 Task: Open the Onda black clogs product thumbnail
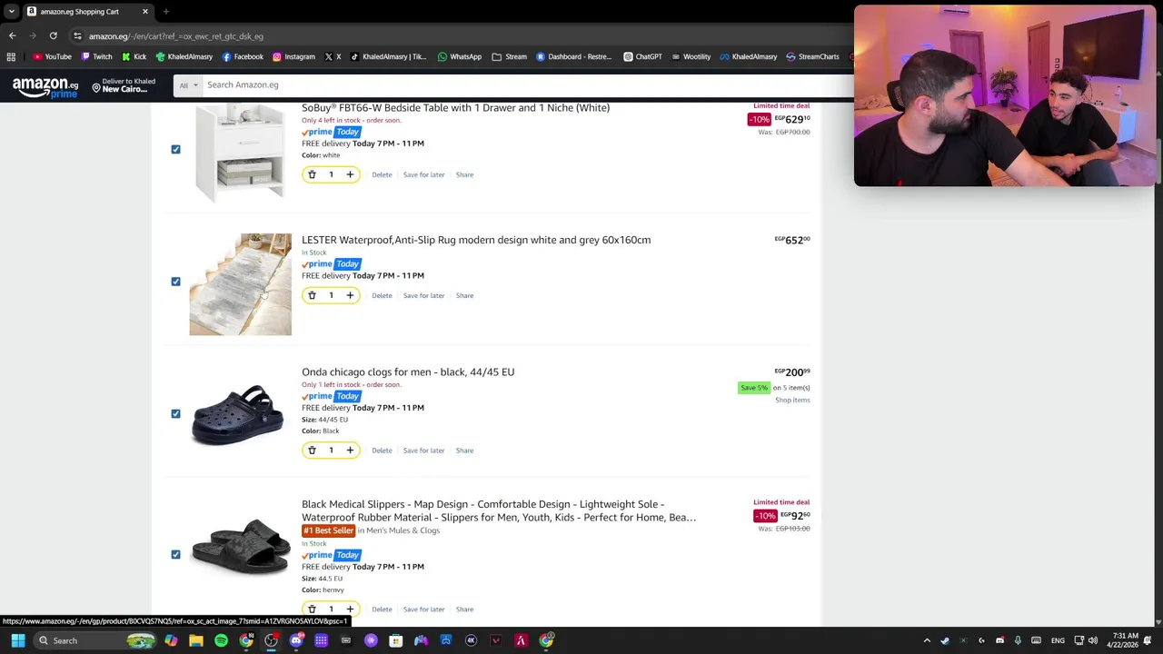[x=238, y=416]
